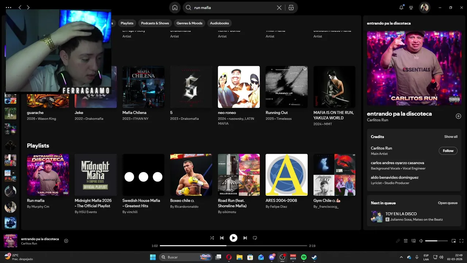Viewport: 467px width, 263px height.
Task: Open the Connect to a device icon
Action: [413, 241]
